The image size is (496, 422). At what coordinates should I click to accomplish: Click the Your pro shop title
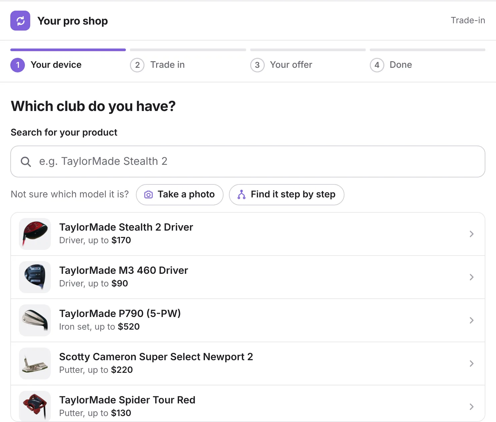coord(72,21)
